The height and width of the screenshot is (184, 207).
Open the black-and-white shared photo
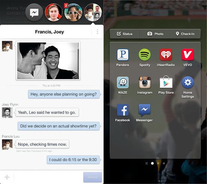click(x=48, y=61)
